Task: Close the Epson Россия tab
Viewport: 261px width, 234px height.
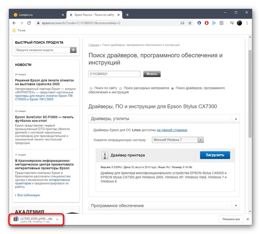Action: [x=118, y=15]
